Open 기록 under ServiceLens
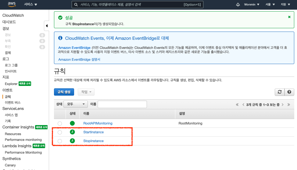This screenshot has width=297, height=170. click(x=8, y=121)
